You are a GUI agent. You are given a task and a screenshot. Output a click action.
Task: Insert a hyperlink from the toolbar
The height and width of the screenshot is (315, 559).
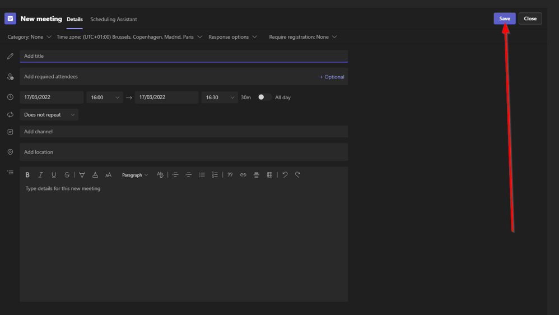pos(243,175)
